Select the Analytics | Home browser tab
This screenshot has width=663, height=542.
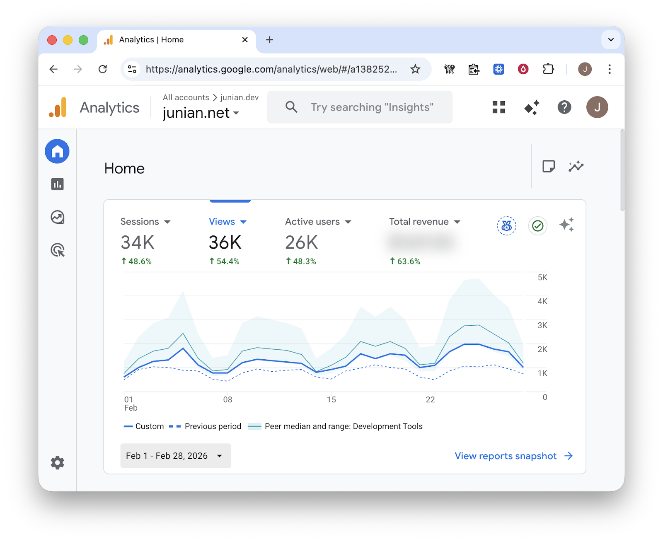176,40
